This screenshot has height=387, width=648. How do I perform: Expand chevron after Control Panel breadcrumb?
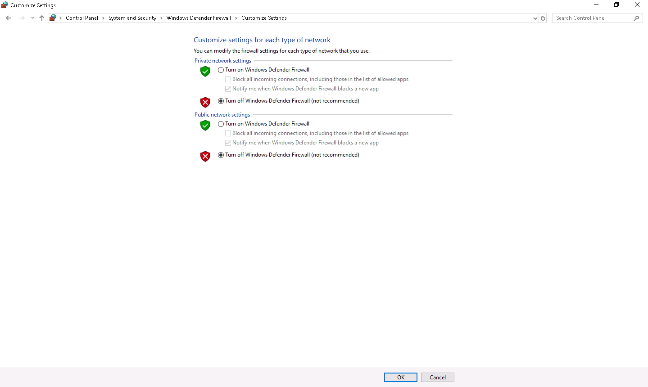tap(103, 18)
